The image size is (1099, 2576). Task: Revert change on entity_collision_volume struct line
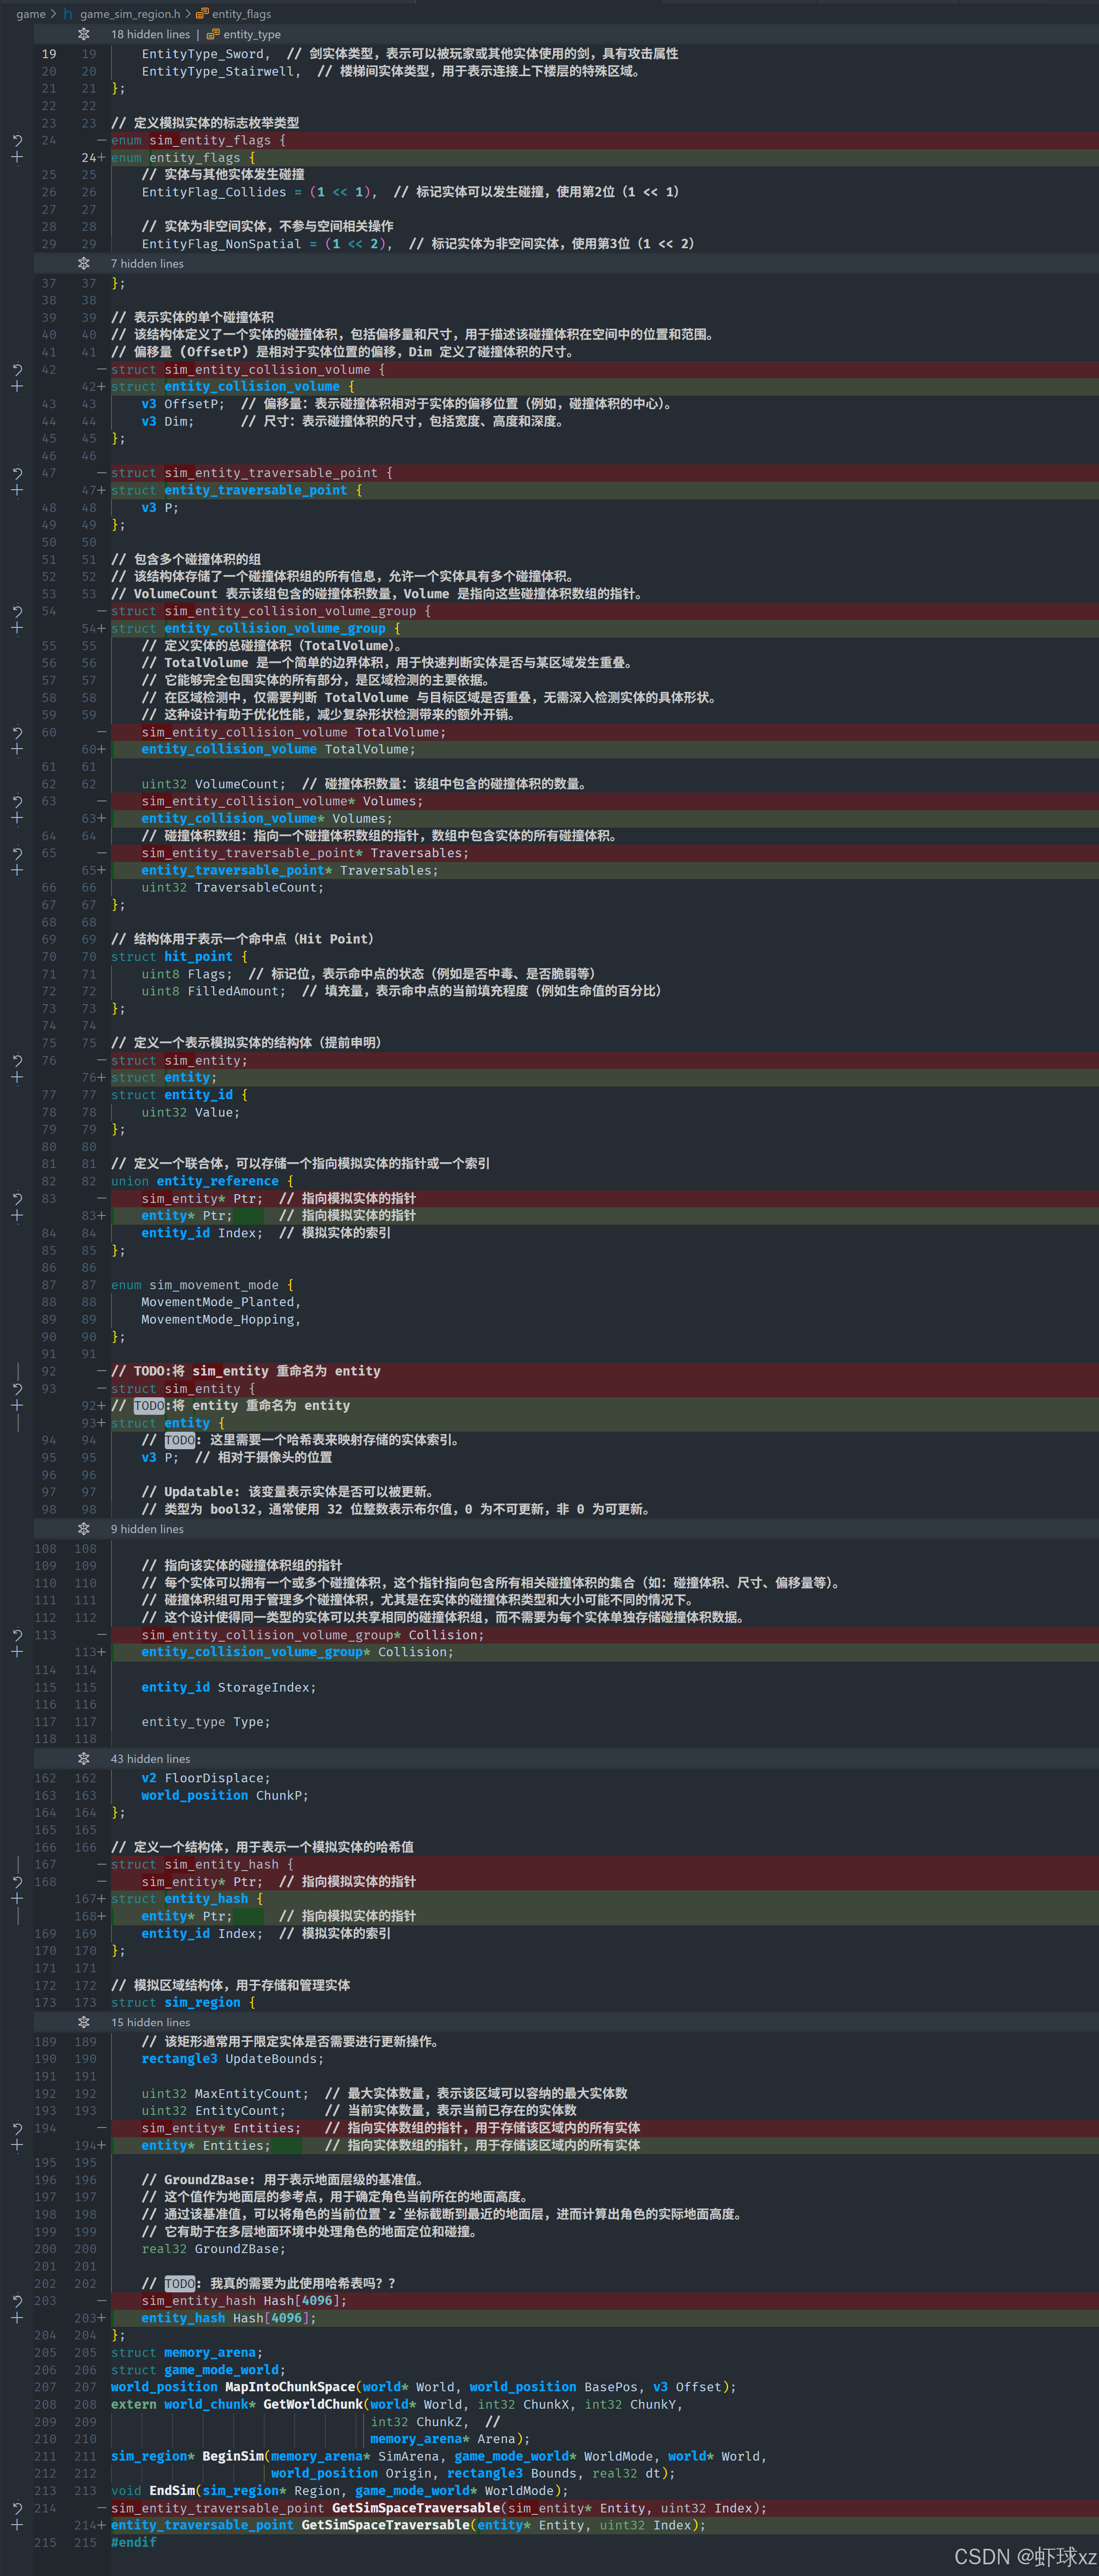17,370
